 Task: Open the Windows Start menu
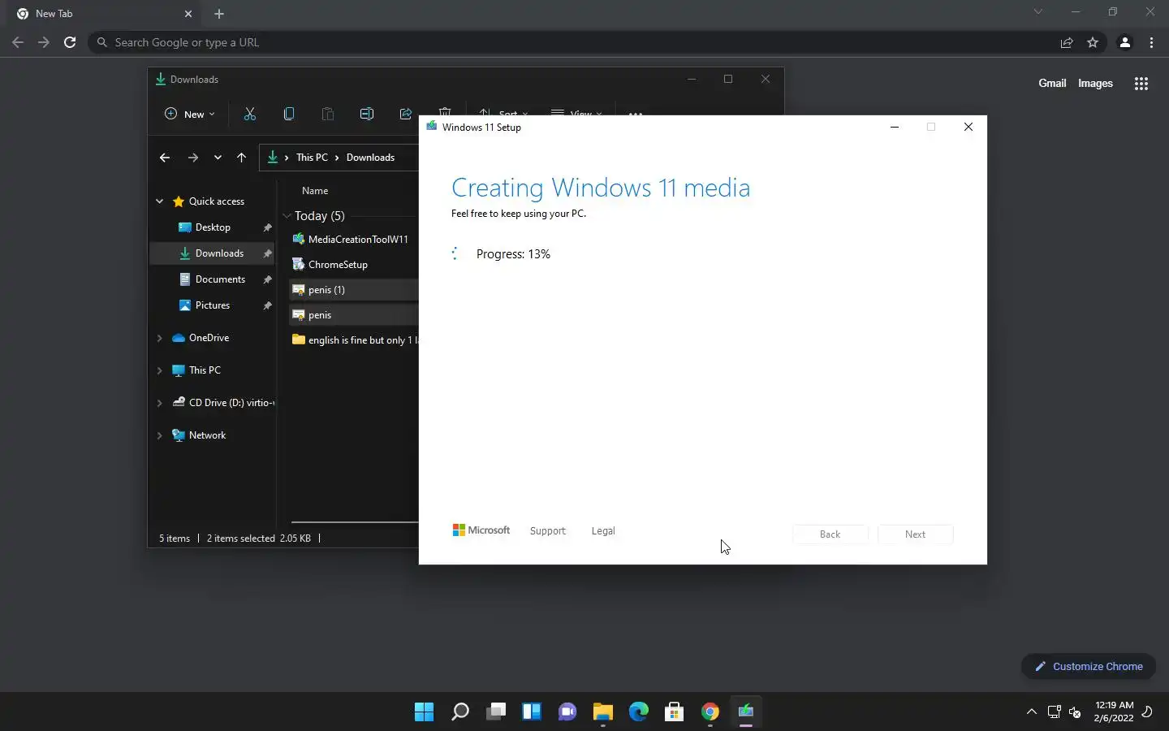(424, 712)
